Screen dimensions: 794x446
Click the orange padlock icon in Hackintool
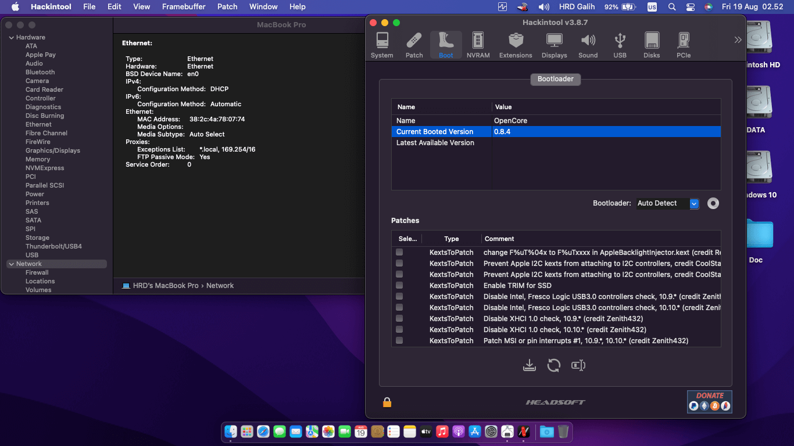pyautogui.click(x=387, y=402)
